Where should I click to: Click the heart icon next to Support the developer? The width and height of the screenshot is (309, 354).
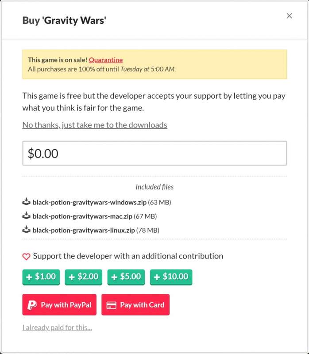(x=26, y=256)
